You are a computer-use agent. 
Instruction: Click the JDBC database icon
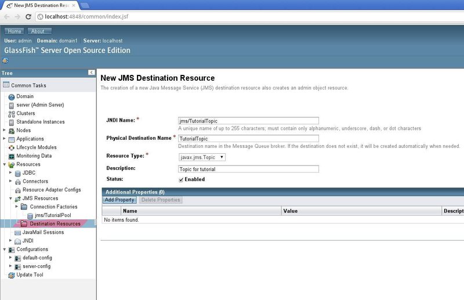[x=18, y=174]
